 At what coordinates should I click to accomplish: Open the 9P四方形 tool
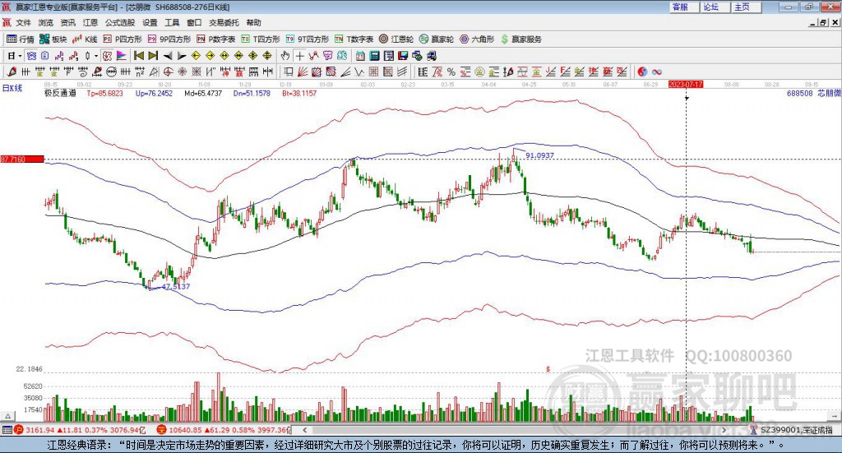tap(169, 39)
